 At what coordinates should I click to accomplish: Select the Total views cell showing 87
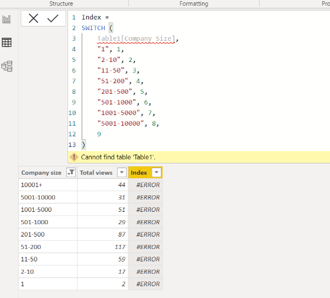[x=103, y=234]
